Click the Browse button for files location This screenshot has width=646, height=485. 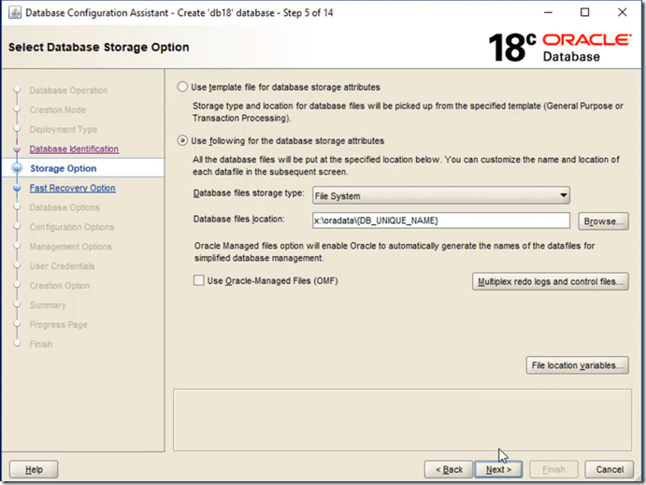point(603,221)
